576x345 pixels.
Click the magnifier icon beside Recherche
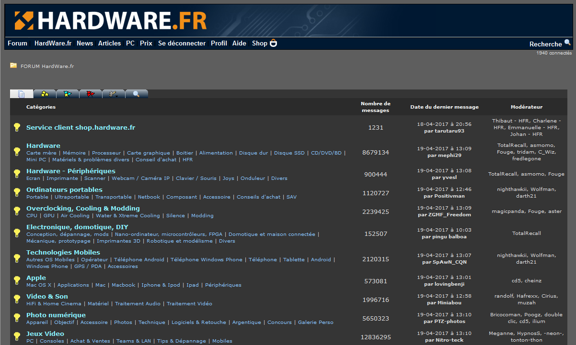tap(567, 43)
